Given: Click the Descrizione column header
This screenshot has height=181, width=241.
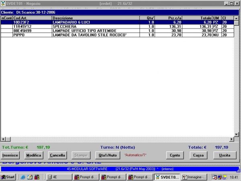Looking at the screenshot, I should click(96, 18).
